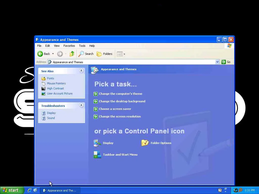
Task: Click the help question tray icon
Action: pos(220,190)
